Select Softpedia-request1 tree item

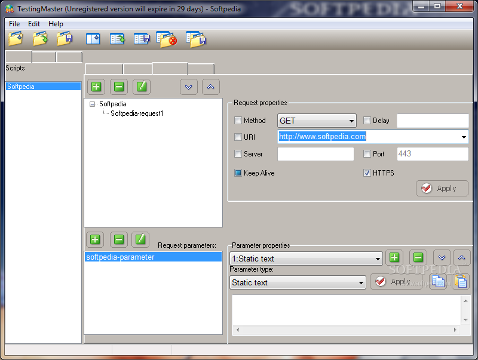137,113
